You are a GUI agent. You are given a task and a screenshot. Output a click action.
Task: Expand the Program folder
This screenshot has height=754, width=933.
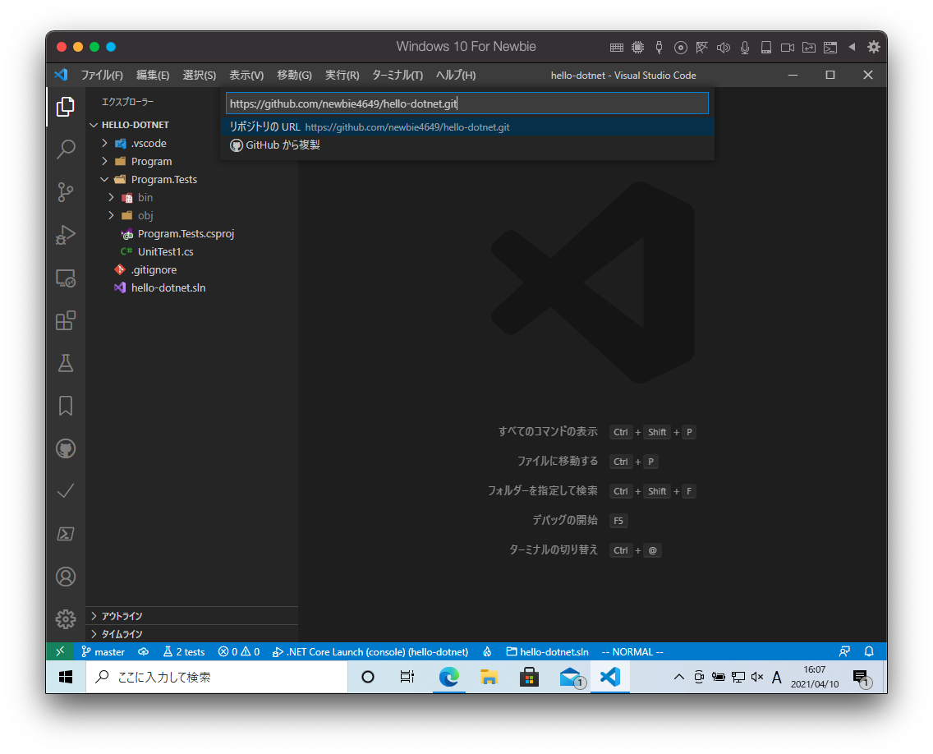[105, 161]
